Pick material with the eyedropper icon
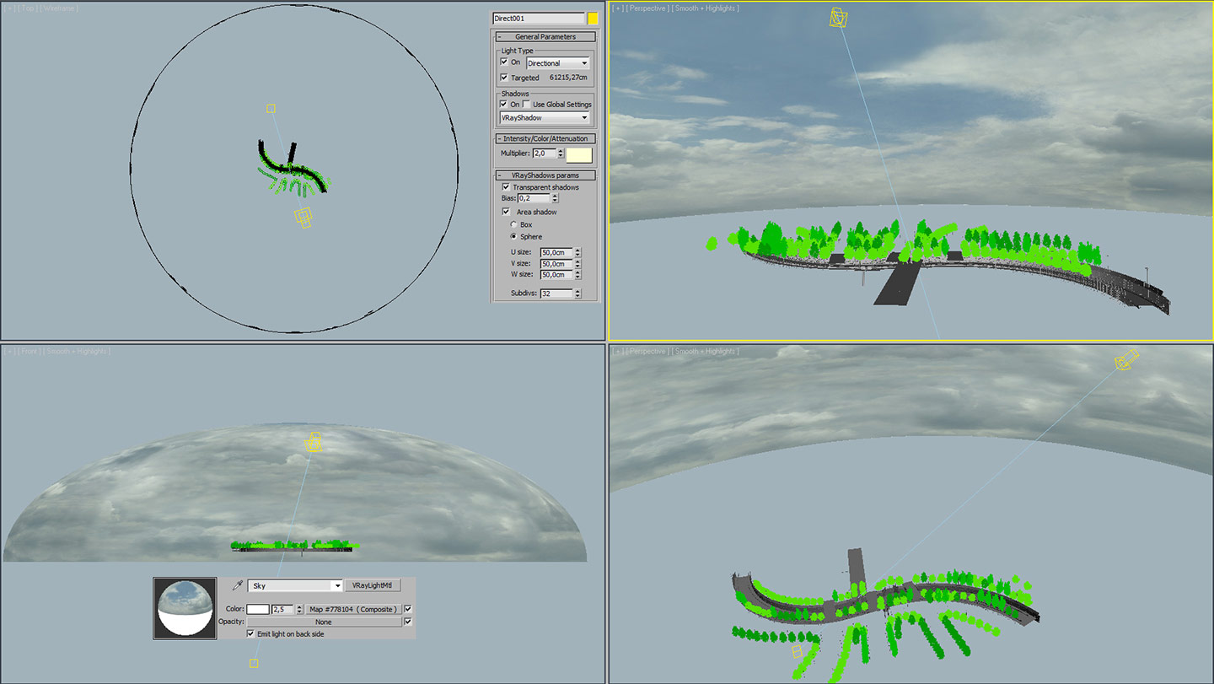The image size is (1214, 684). [238, 585]
